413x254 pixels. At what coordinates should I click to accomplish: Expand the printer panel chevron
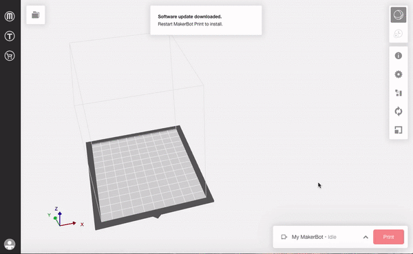(x=366, y=237)
